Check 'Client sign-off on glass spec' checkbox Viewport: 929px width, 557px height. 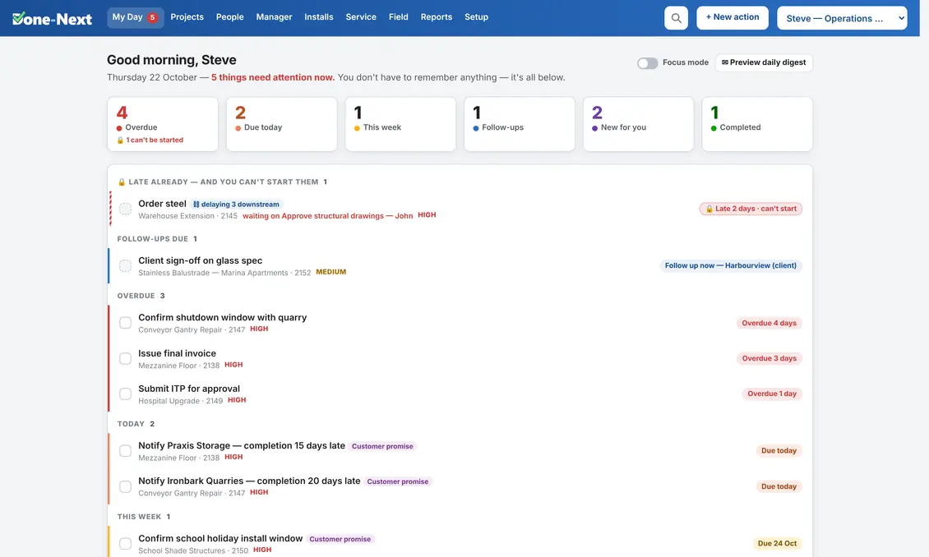click(125, 266)
